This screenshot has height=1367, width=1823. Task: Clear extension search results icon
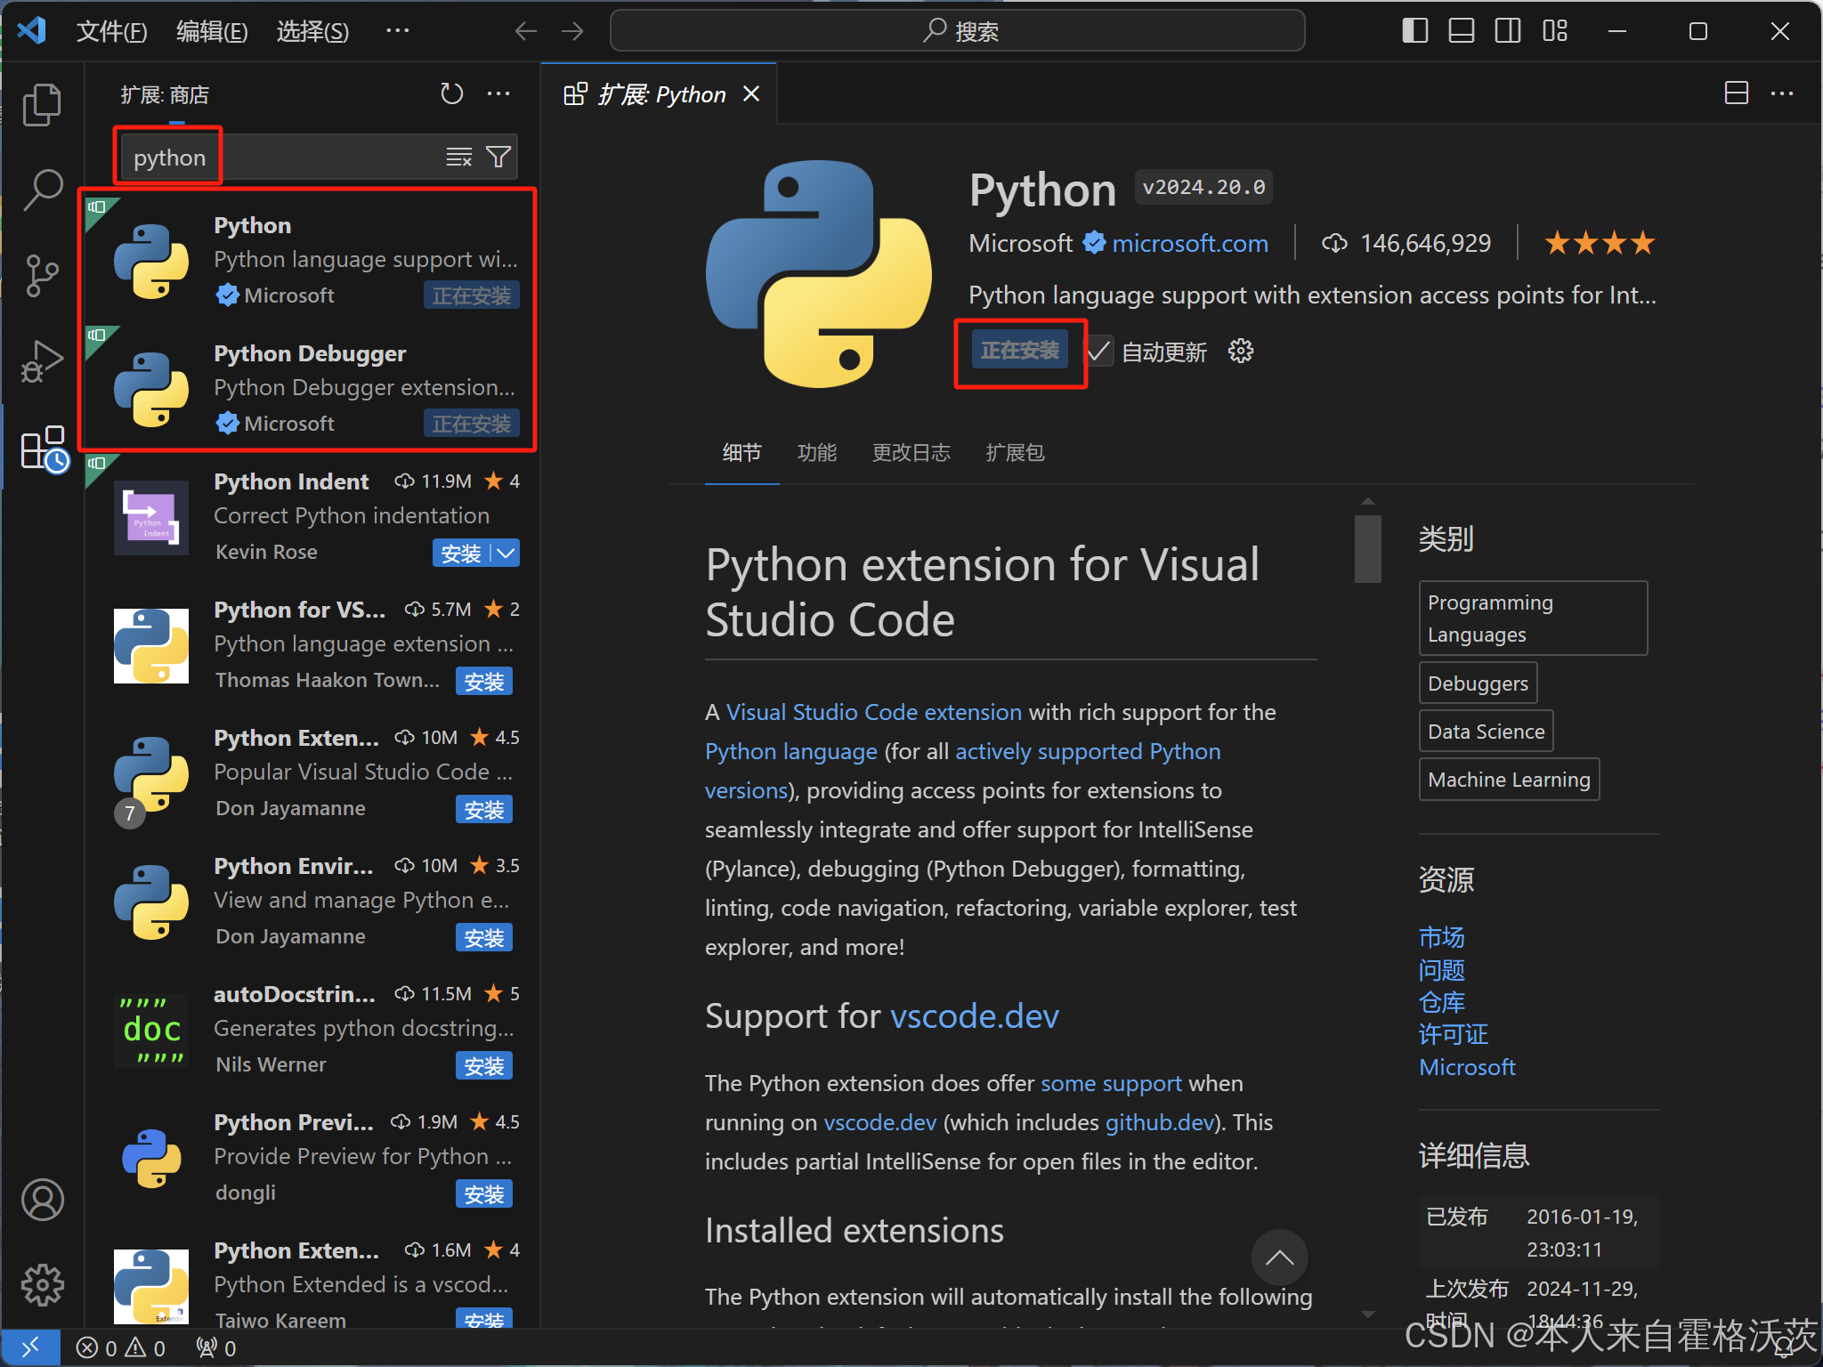click(458, 158)
